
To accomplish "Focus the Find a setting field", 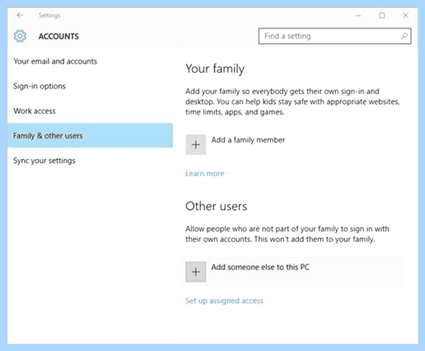I will pos(335,36).
